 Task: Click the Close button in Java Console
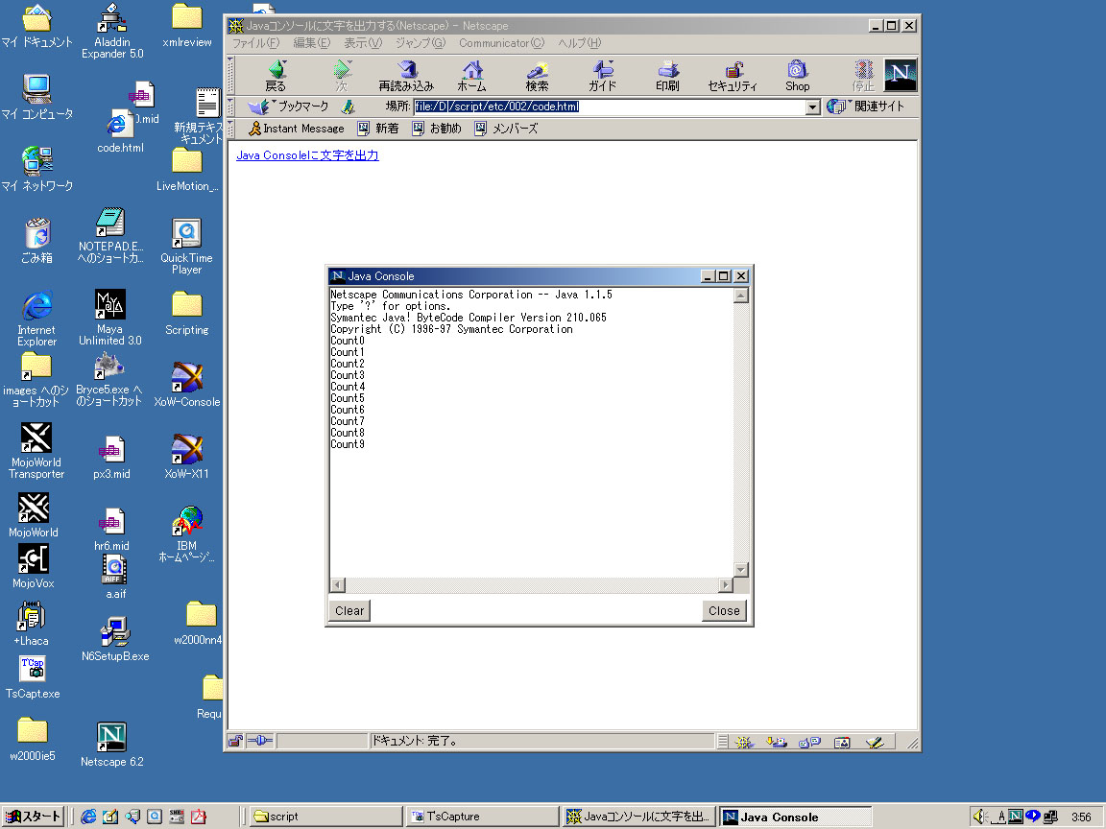(x=724, y=610)
